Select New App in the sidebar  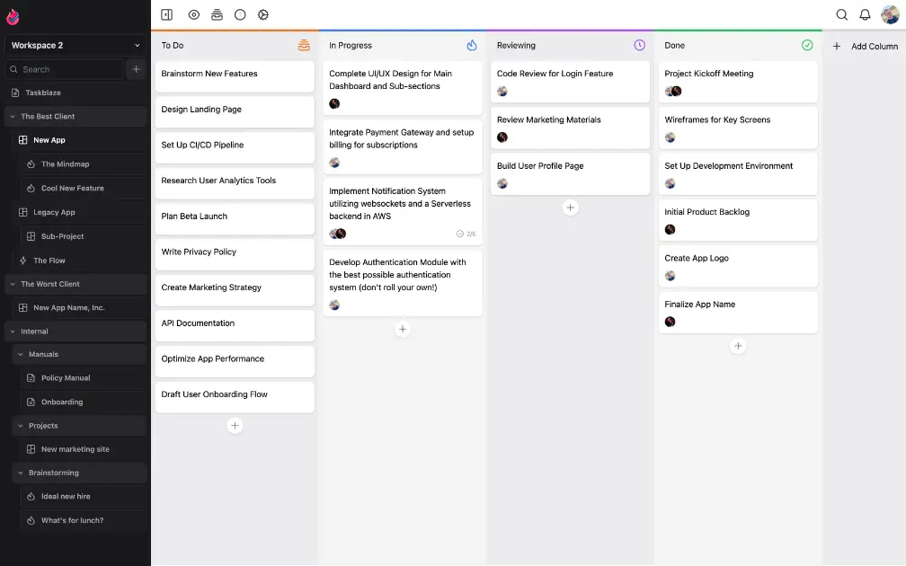pyautogui.click(x=49, y=140)
